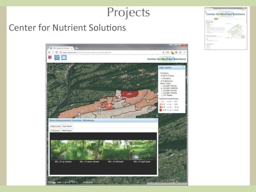Viewport: 256px width, 192px height.
Task: Click the 'MH_14 up stream' caption
Action: pyautogui.click(x=63, y=162)
